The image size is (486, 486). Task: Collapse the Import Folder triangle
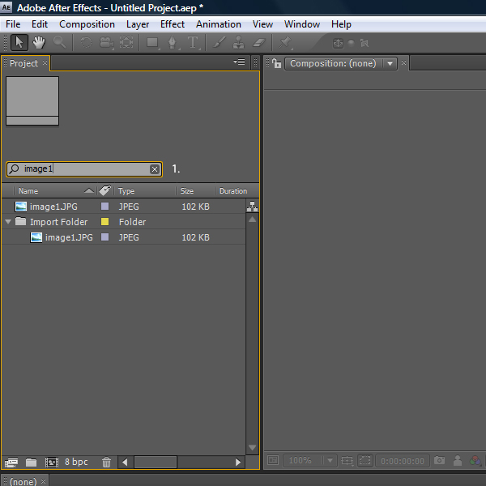(x=8, y=222)
